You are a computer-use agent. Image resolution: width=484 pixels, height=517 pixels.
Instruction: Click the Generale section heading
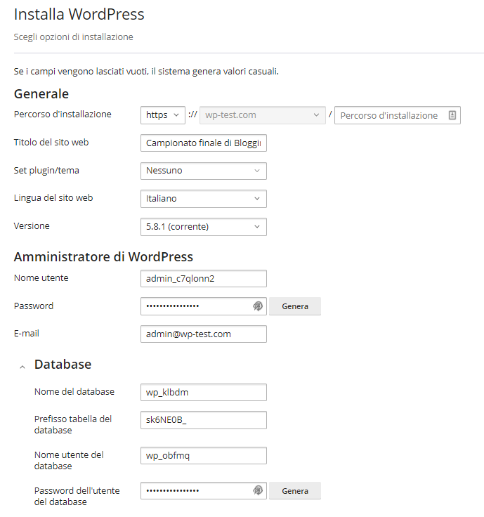[41, 94]
